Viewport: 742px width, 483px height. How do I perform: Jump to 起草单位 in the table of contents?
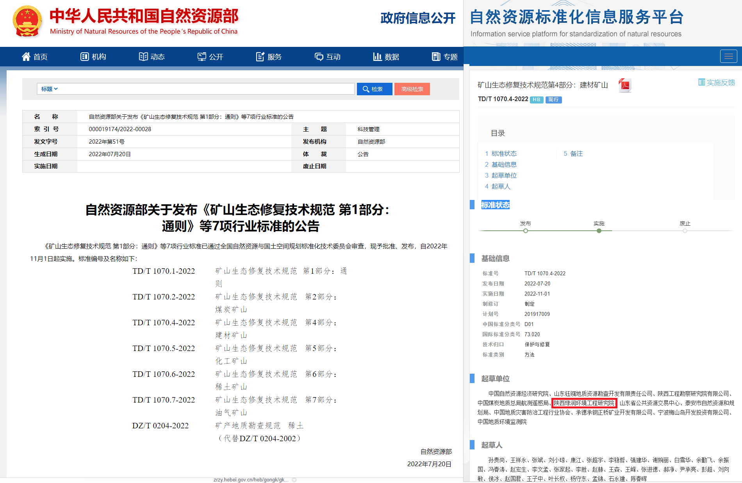[504, 175]
